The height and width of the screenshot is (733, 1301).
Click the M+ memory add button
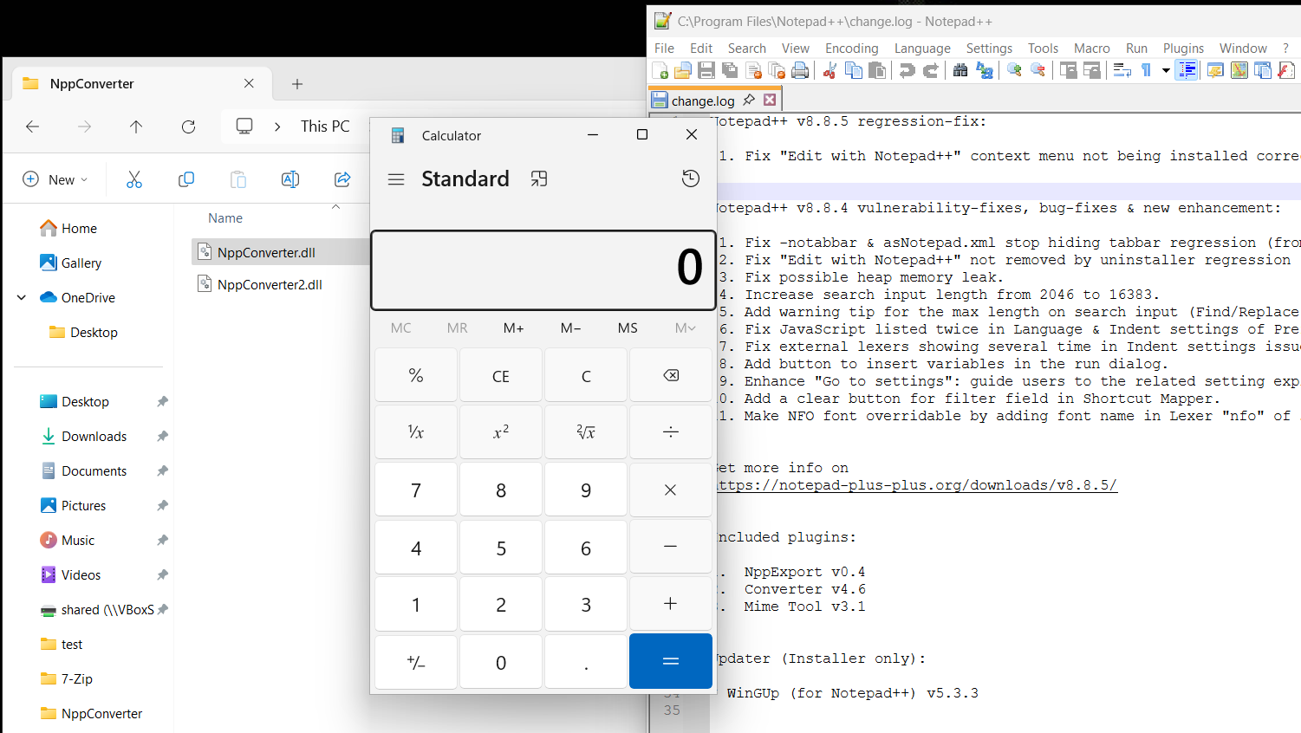click(514, 328)
